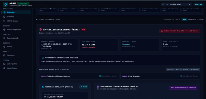The image size is (206, 99).
Task: Click Return to Command Center link
Action: point(48,19)
